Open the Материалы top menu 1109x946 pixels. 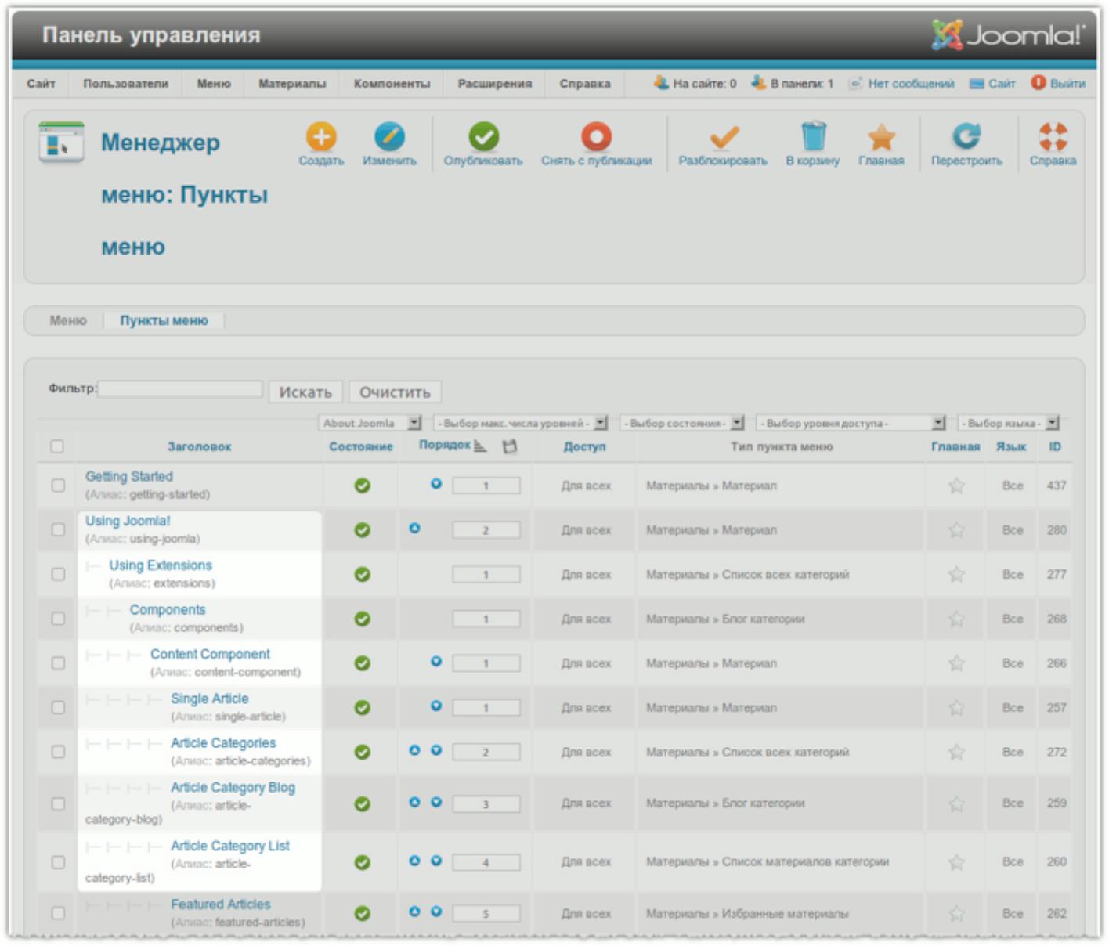292,84
